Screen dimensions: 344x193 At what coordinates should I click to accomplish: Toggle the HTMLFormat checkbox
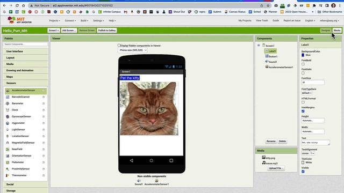[303, 102]
